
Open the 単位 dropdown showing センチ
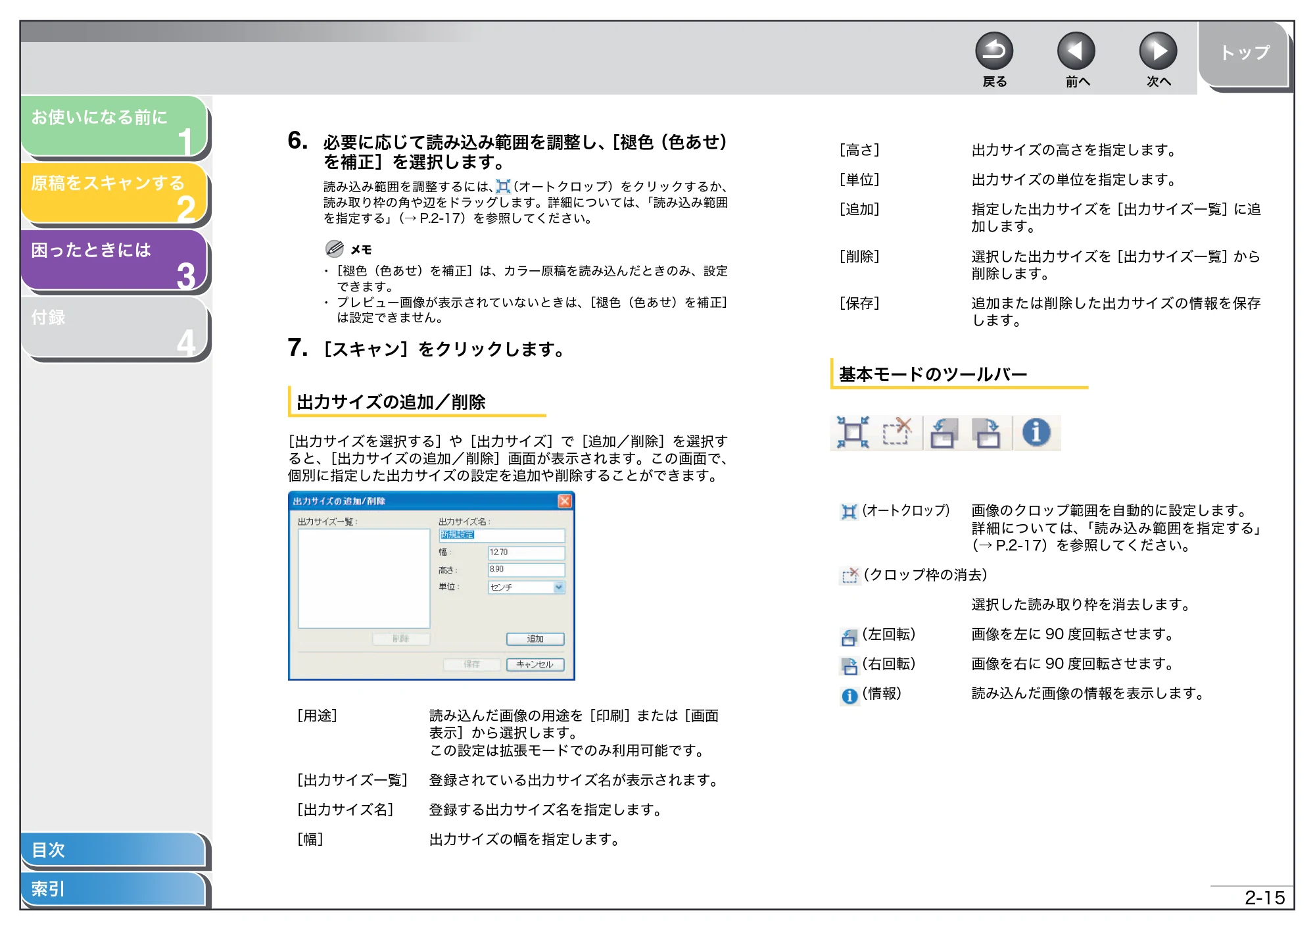[x=526, y=587]
